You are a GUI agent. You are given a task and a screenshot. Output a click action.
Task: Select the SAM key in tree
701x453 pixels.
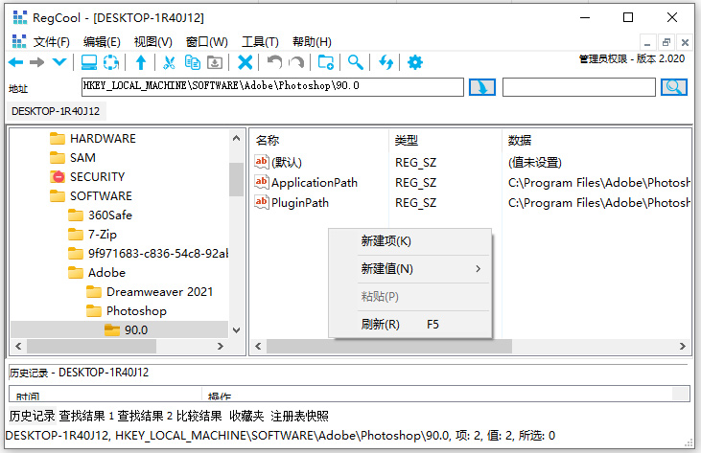pyautogui.click(x=82, y=158)
